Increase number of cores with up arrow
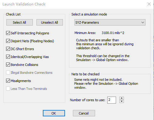Viewport: 154px width, 120px height. pos(121,98)
